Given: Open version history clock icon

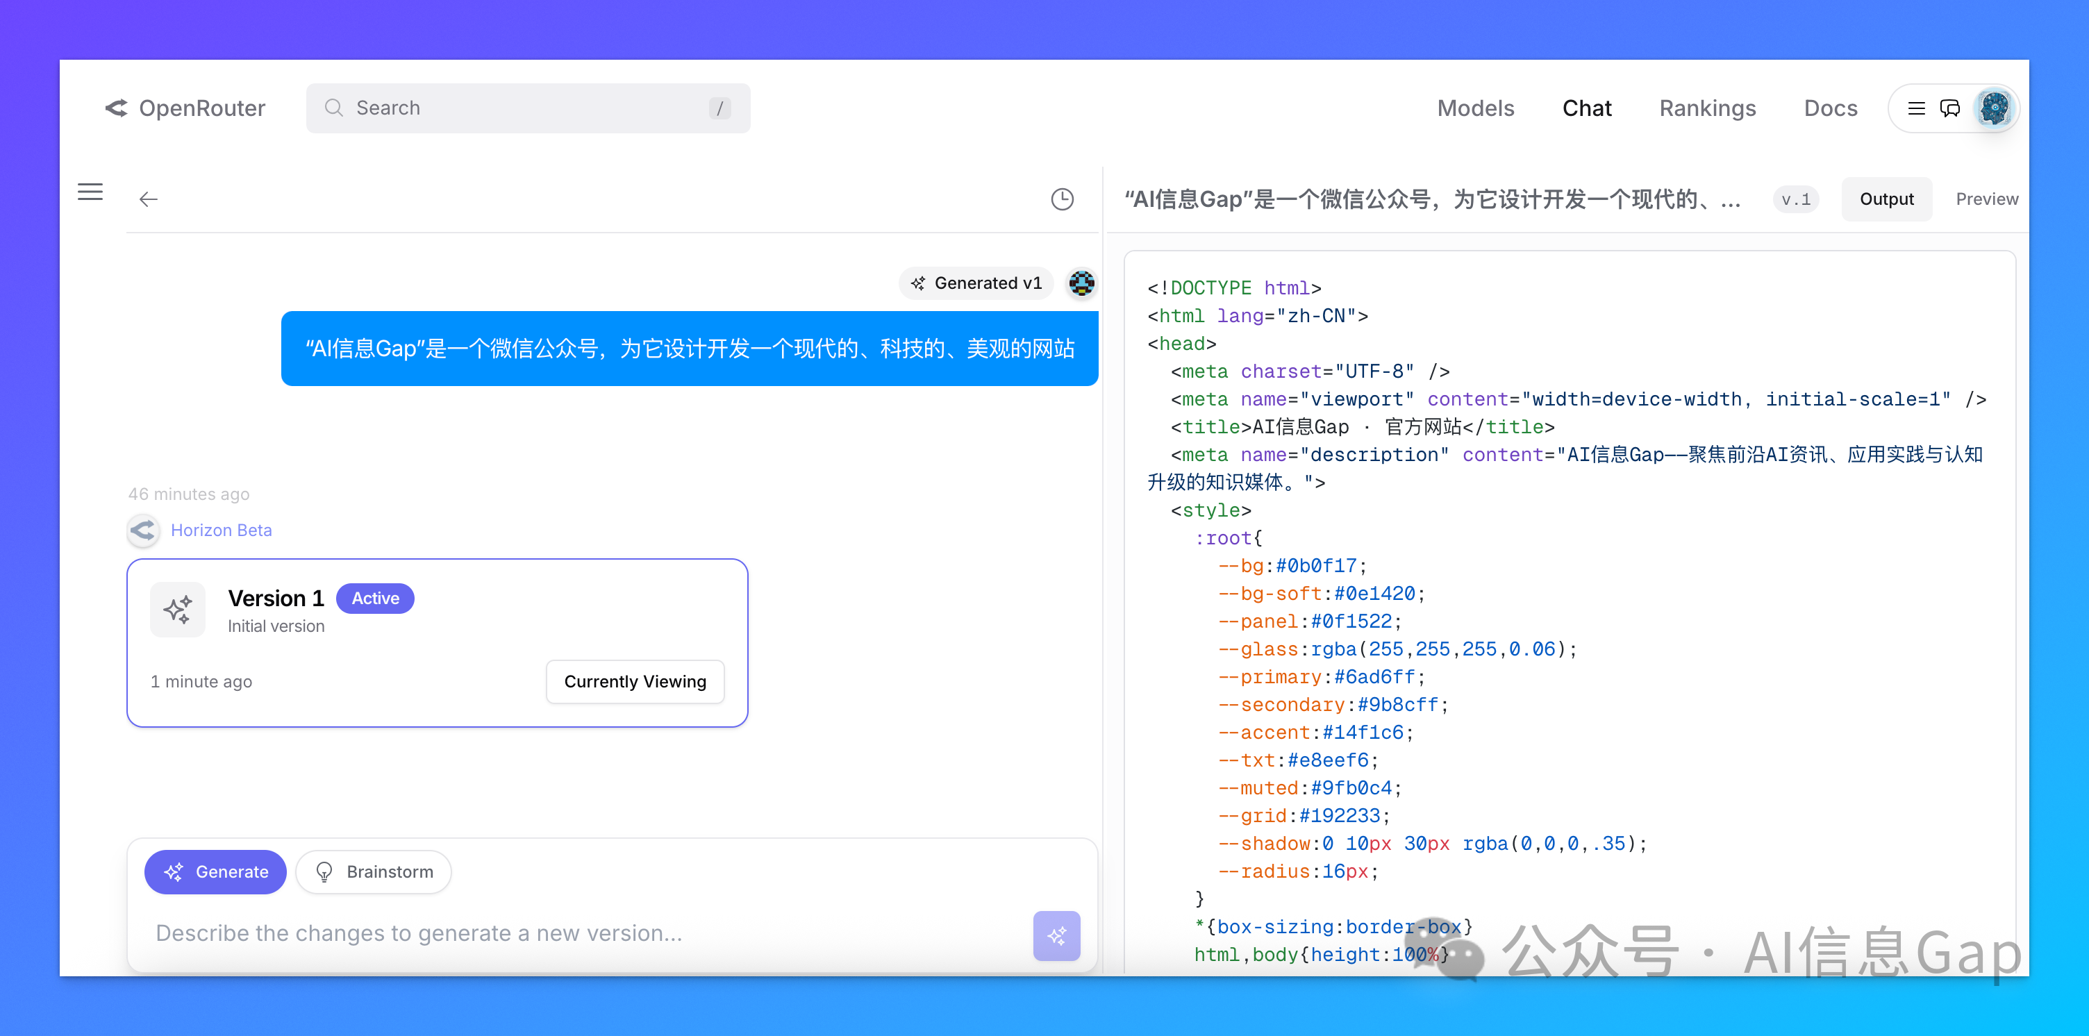Looking at the screenshot, I should [x=1063, y=199].
